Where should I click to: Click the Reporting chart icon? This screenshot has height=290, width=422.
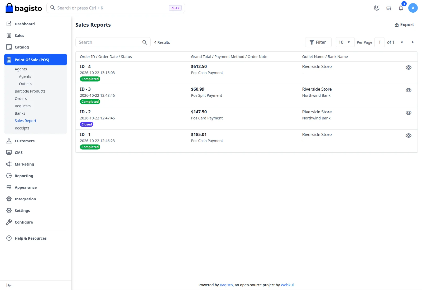click(9, 176)
